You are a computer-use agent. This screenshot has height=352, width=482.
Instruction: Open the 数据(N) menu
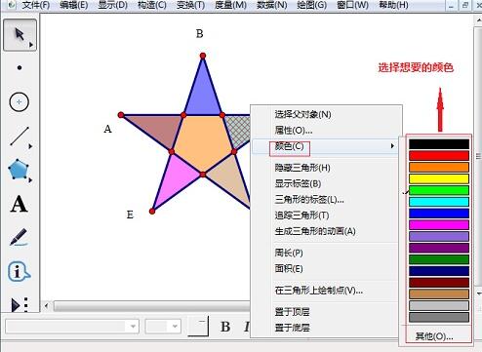271,5
